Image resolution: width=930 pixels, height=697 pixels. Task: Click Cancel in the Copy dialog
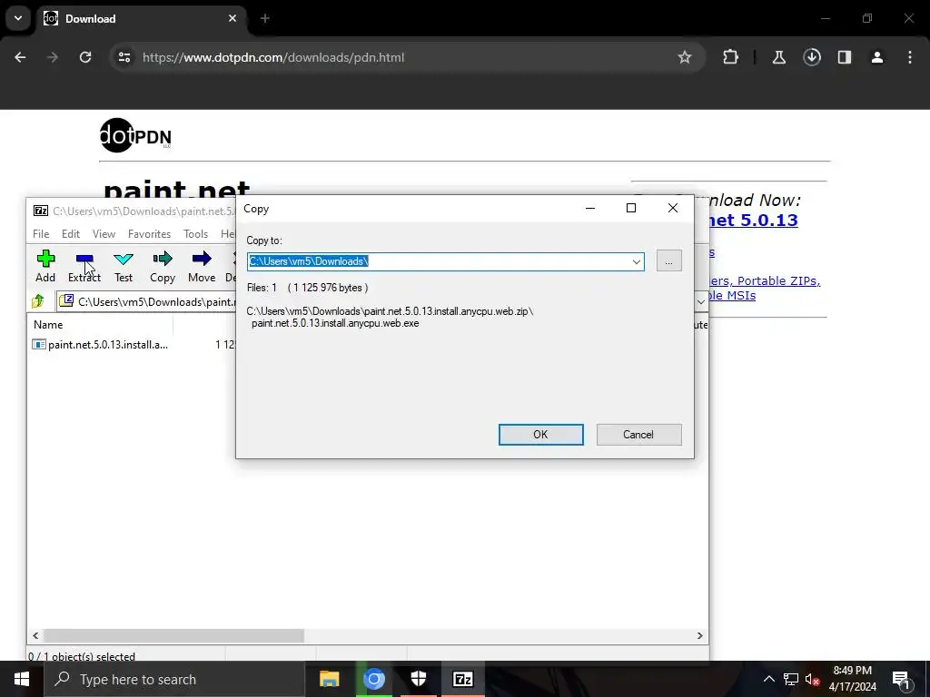coord(638,435)
